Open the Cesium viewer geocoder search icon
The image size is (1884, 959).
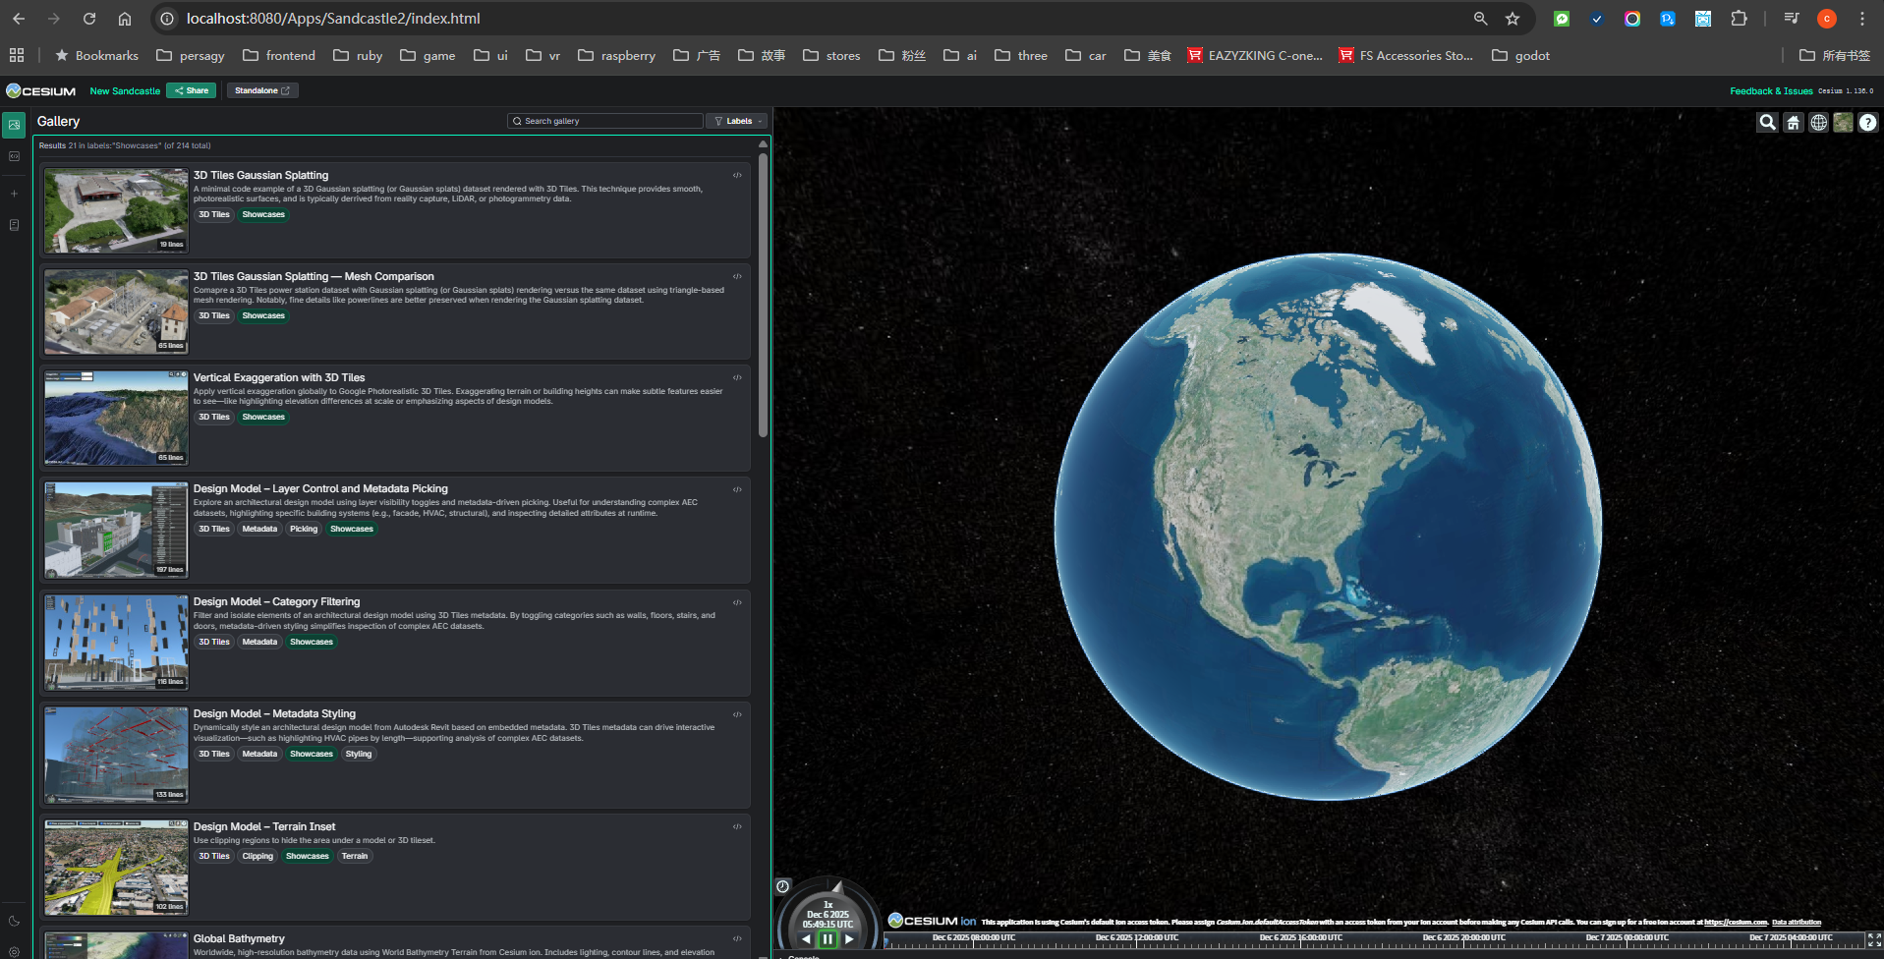tap(1767, 122)
